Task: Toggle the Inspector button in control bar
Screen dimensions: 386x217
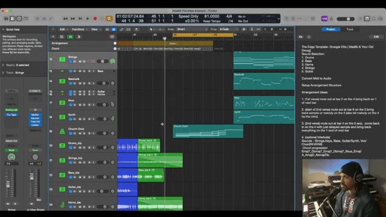Action: (13, 19)
